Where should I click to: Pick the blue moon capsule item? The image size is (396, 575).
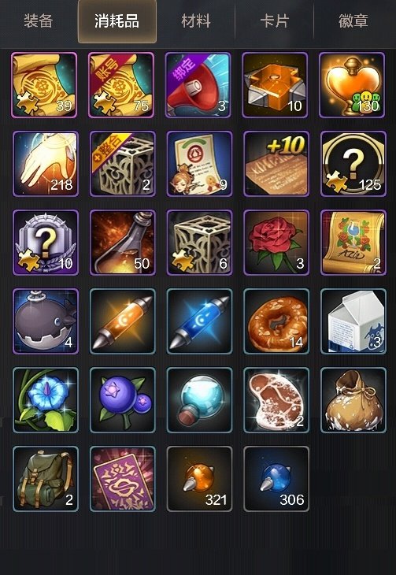pos(199,321)
